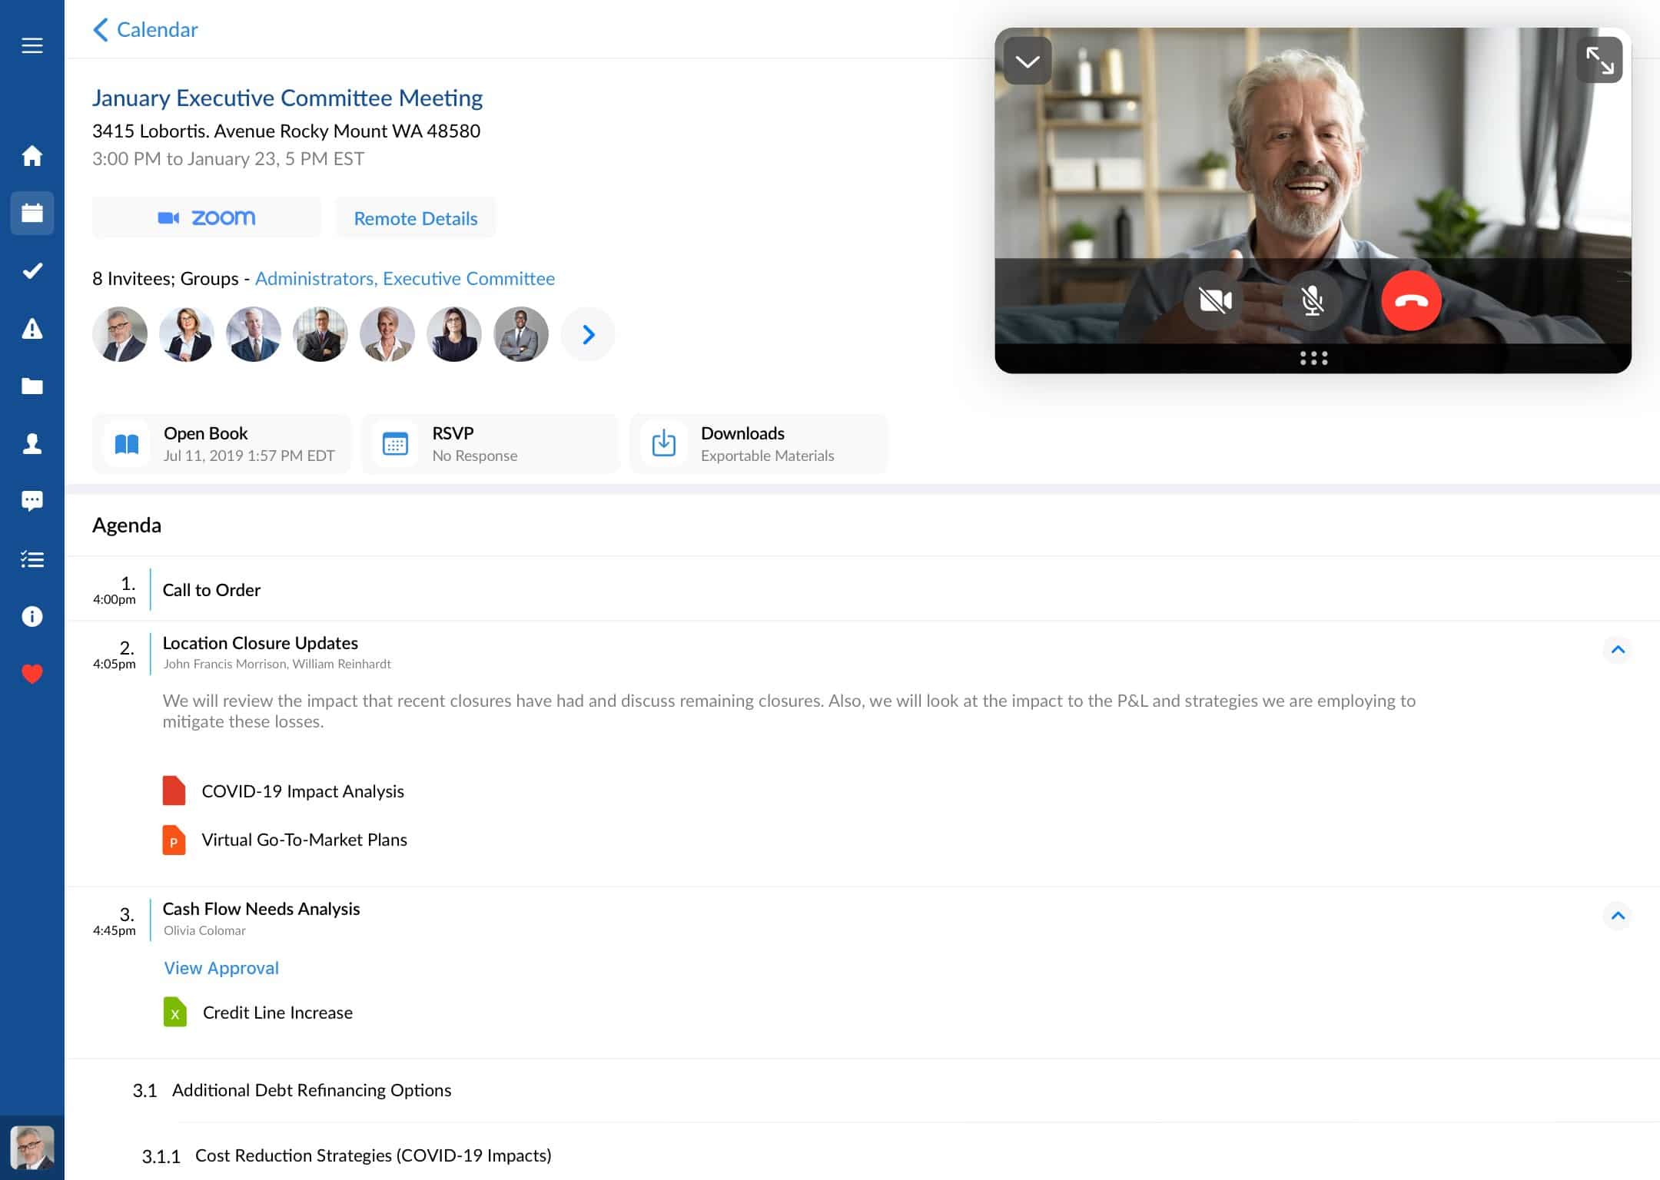This screenshot has height=1180, width=1660.
Task: Select 3.1.1 Cost Reduction Strategies item
Action: tap(347, 1155)
